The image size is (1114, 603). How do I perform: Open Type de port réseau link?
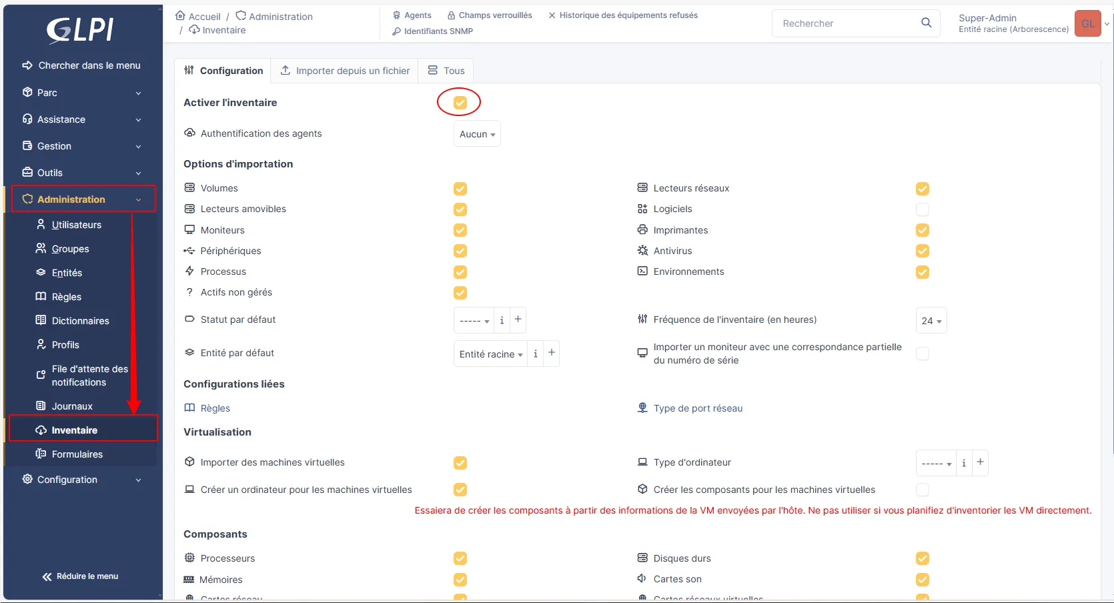click(690, 408)
